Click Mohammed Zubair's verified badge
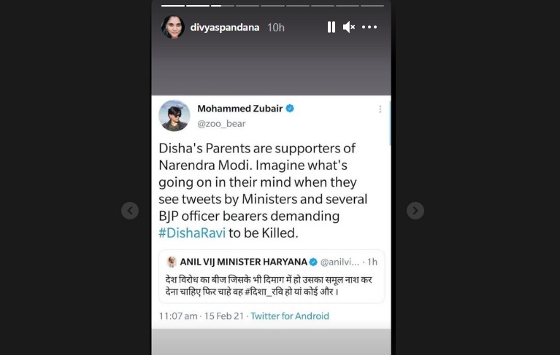The image size is (560, 355). 290,109
